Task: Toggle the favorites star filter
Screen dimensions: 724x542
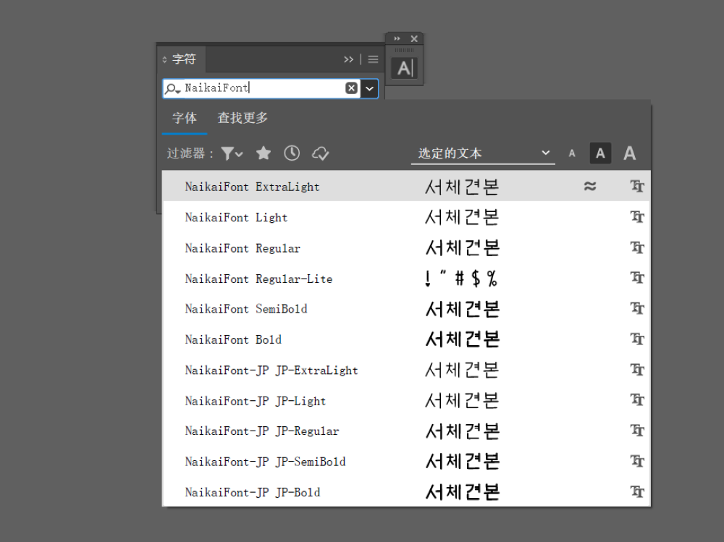Action: tap(264, 153)
